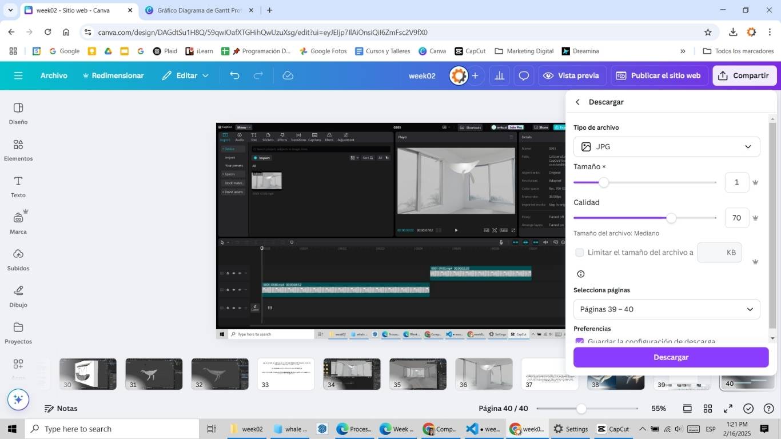
Task: Click the KB file size limit field
Action: tap(719, 252)
